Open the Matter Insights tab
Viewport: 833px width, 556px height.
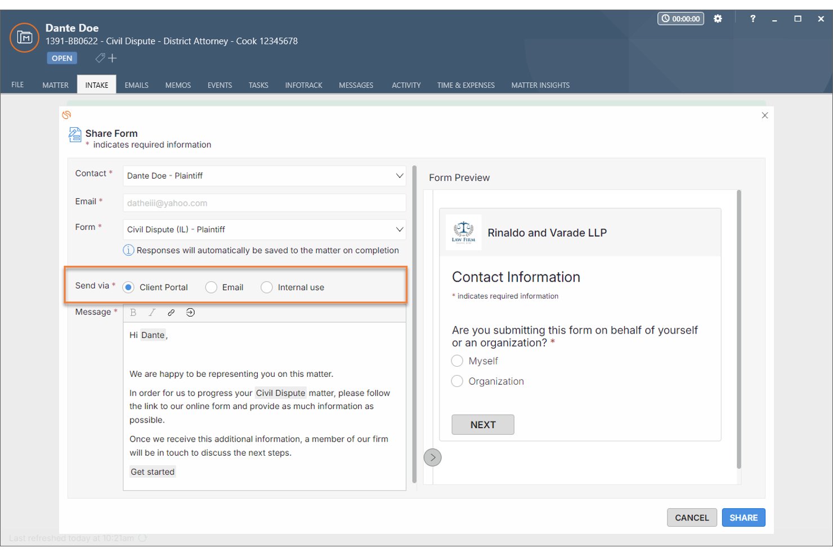(x=540, y=85)
